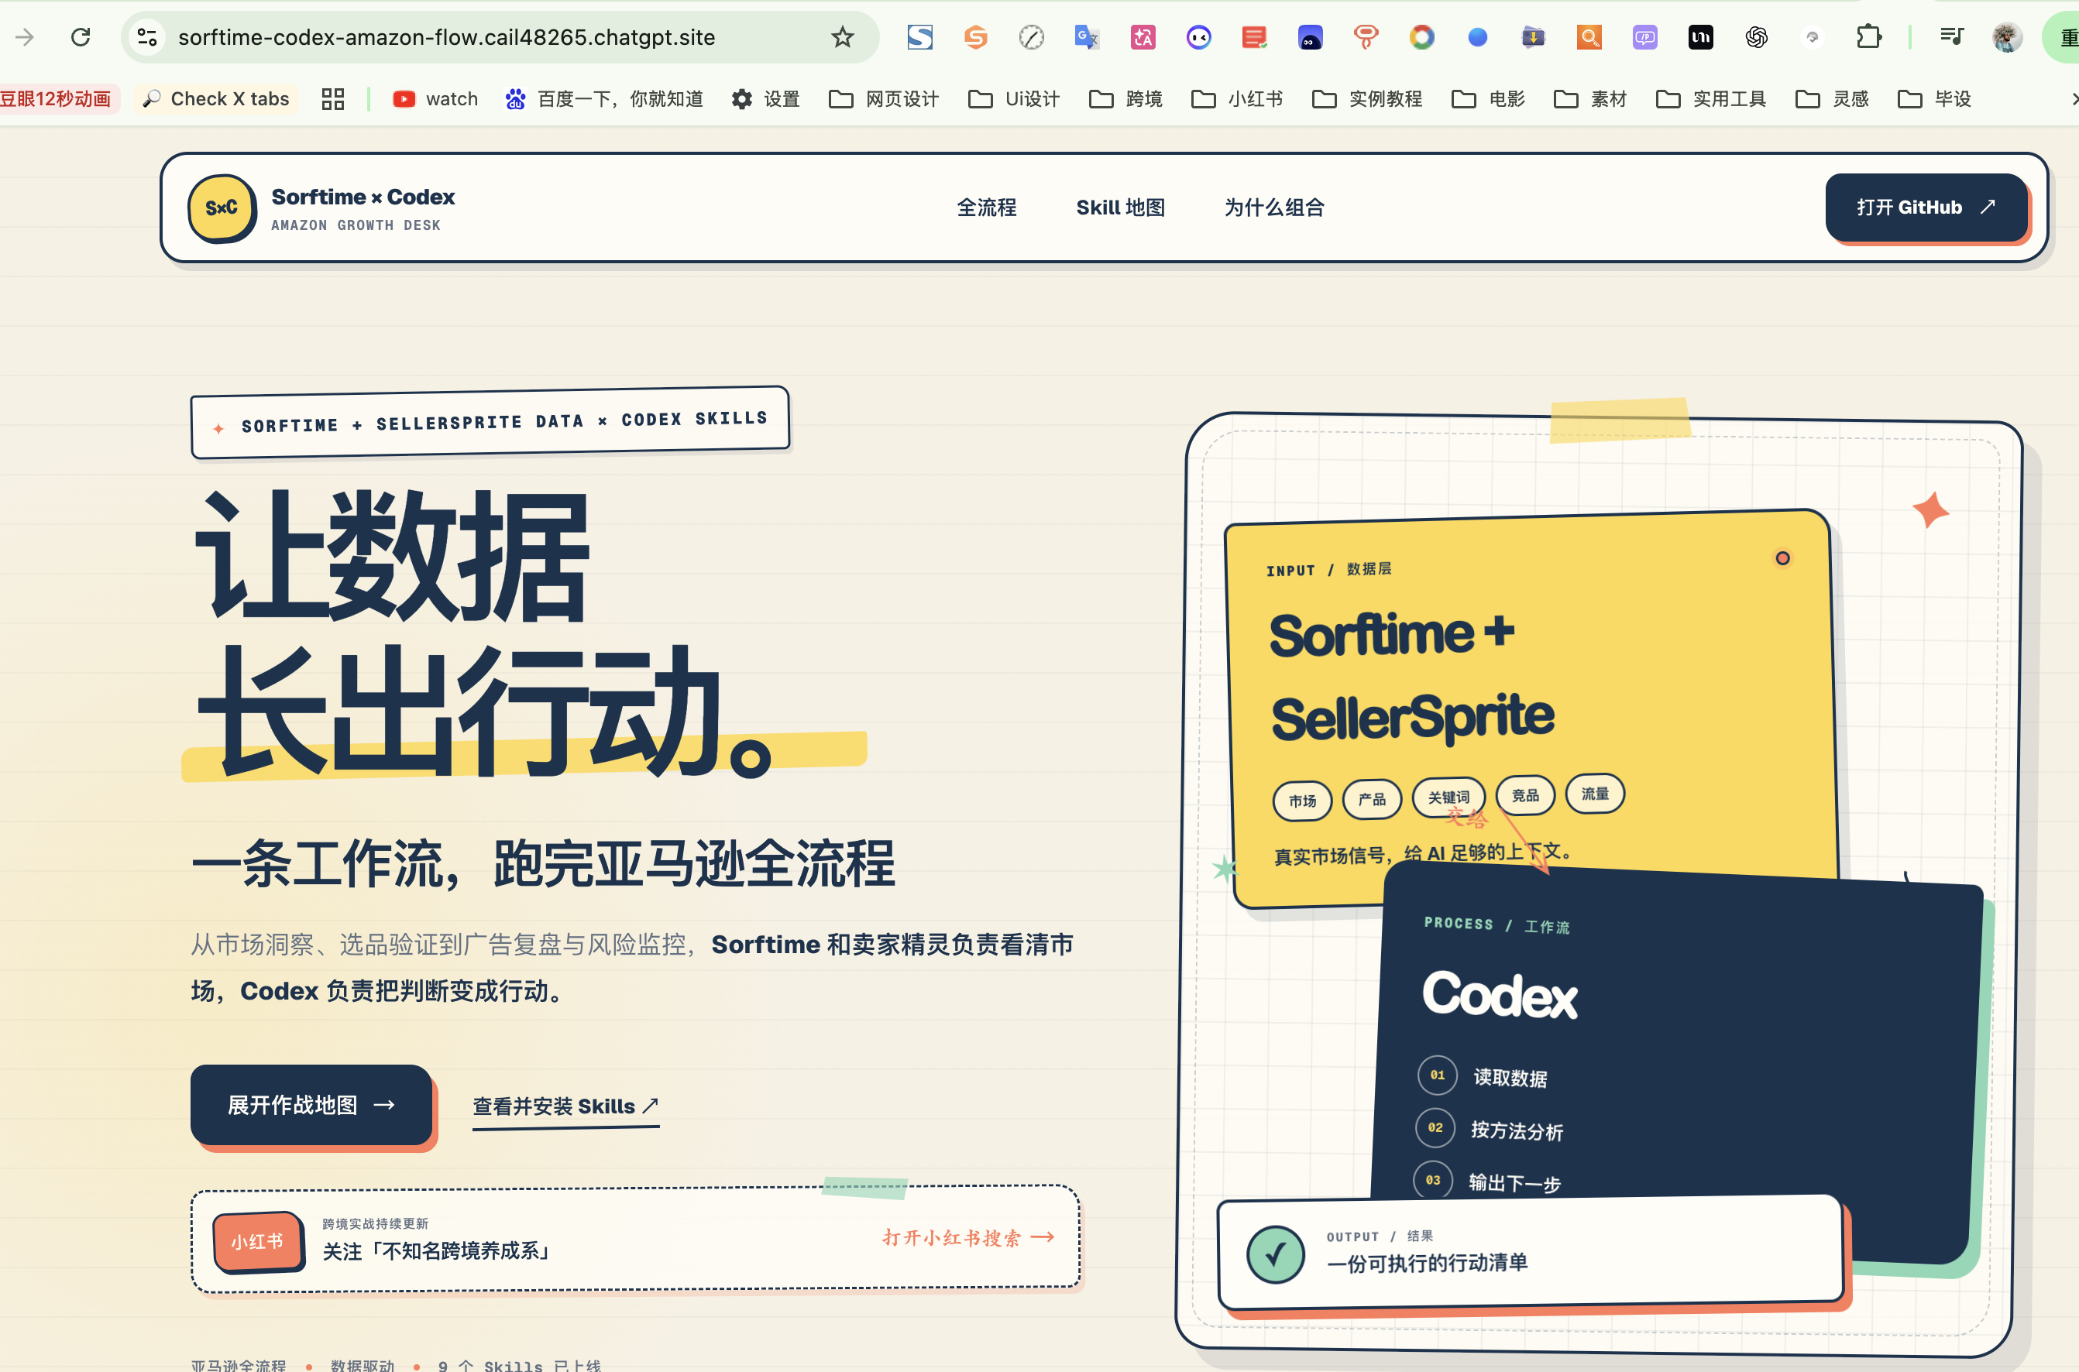Open site information icon in address bar
The image size is (2079, 1372).
click(x=147, y=36)
